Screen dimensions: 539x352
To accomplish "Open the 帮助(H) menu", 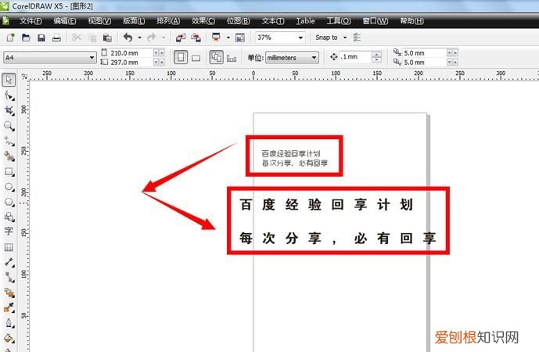I will click(411, 21).
